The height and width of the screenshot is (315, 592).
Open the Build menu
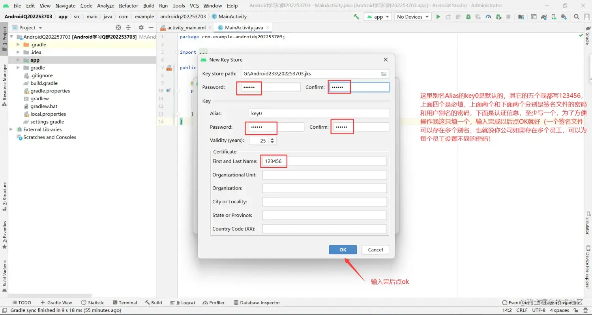pos(149,6)
